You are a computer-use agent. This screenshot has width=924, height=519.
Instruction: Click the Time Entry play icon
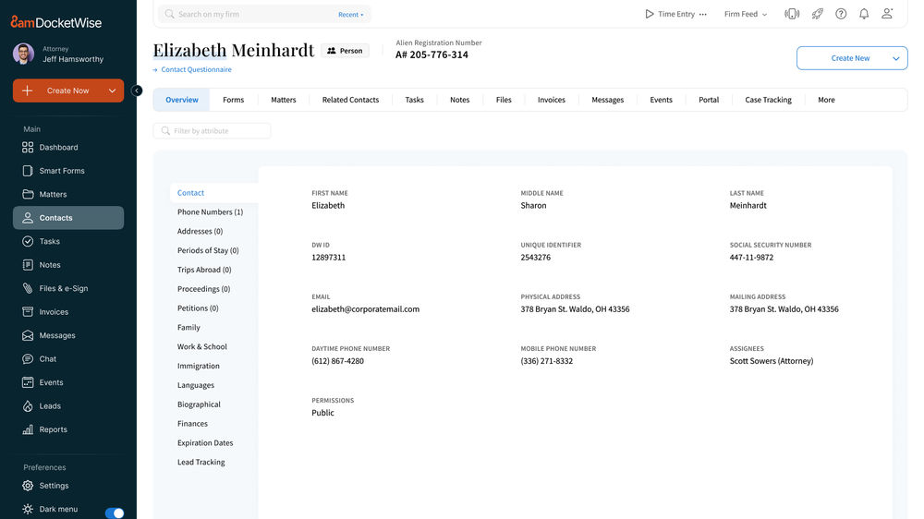click(x=650, y=14)
